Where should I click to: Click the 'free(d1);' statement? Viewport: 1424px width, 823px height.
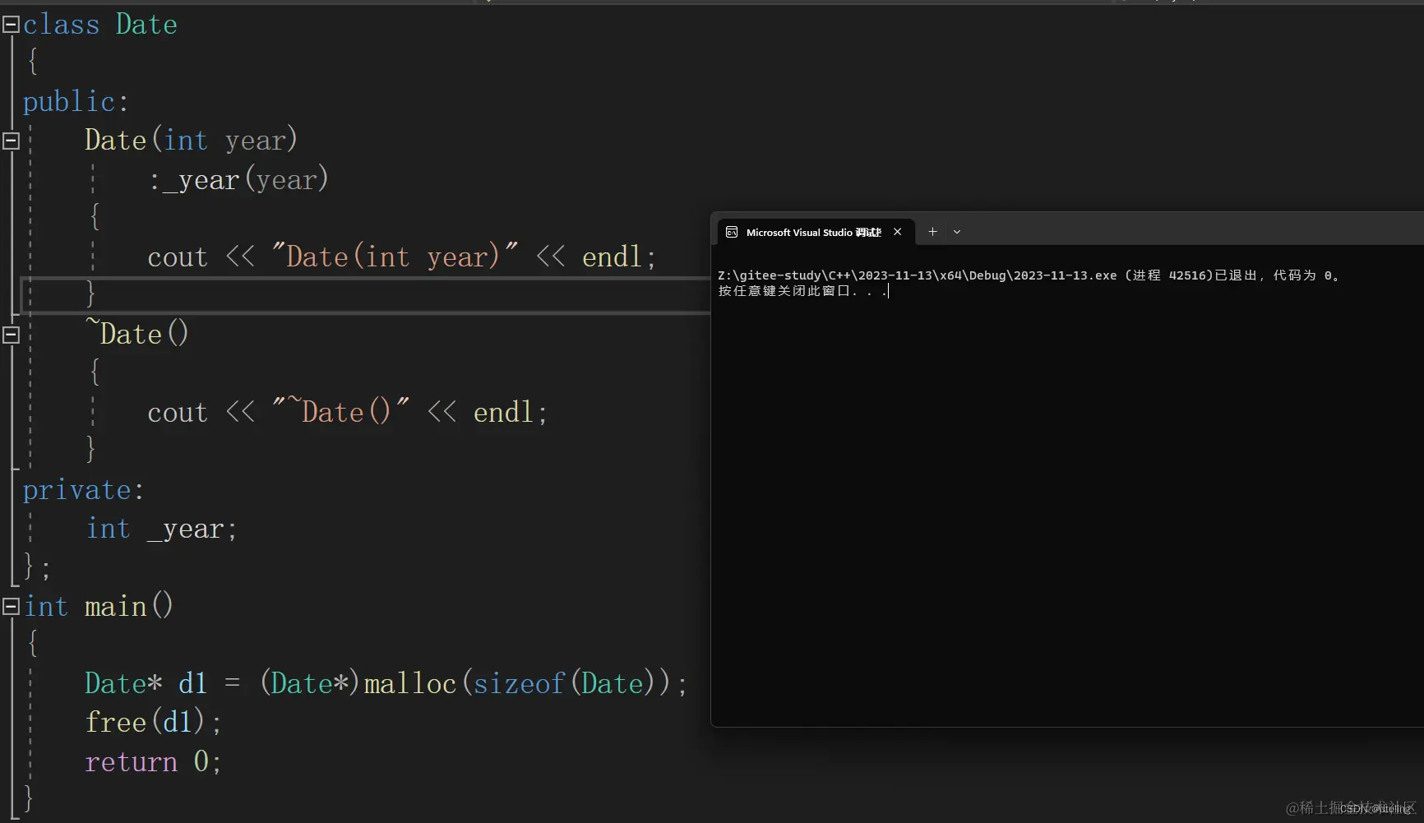153,722
